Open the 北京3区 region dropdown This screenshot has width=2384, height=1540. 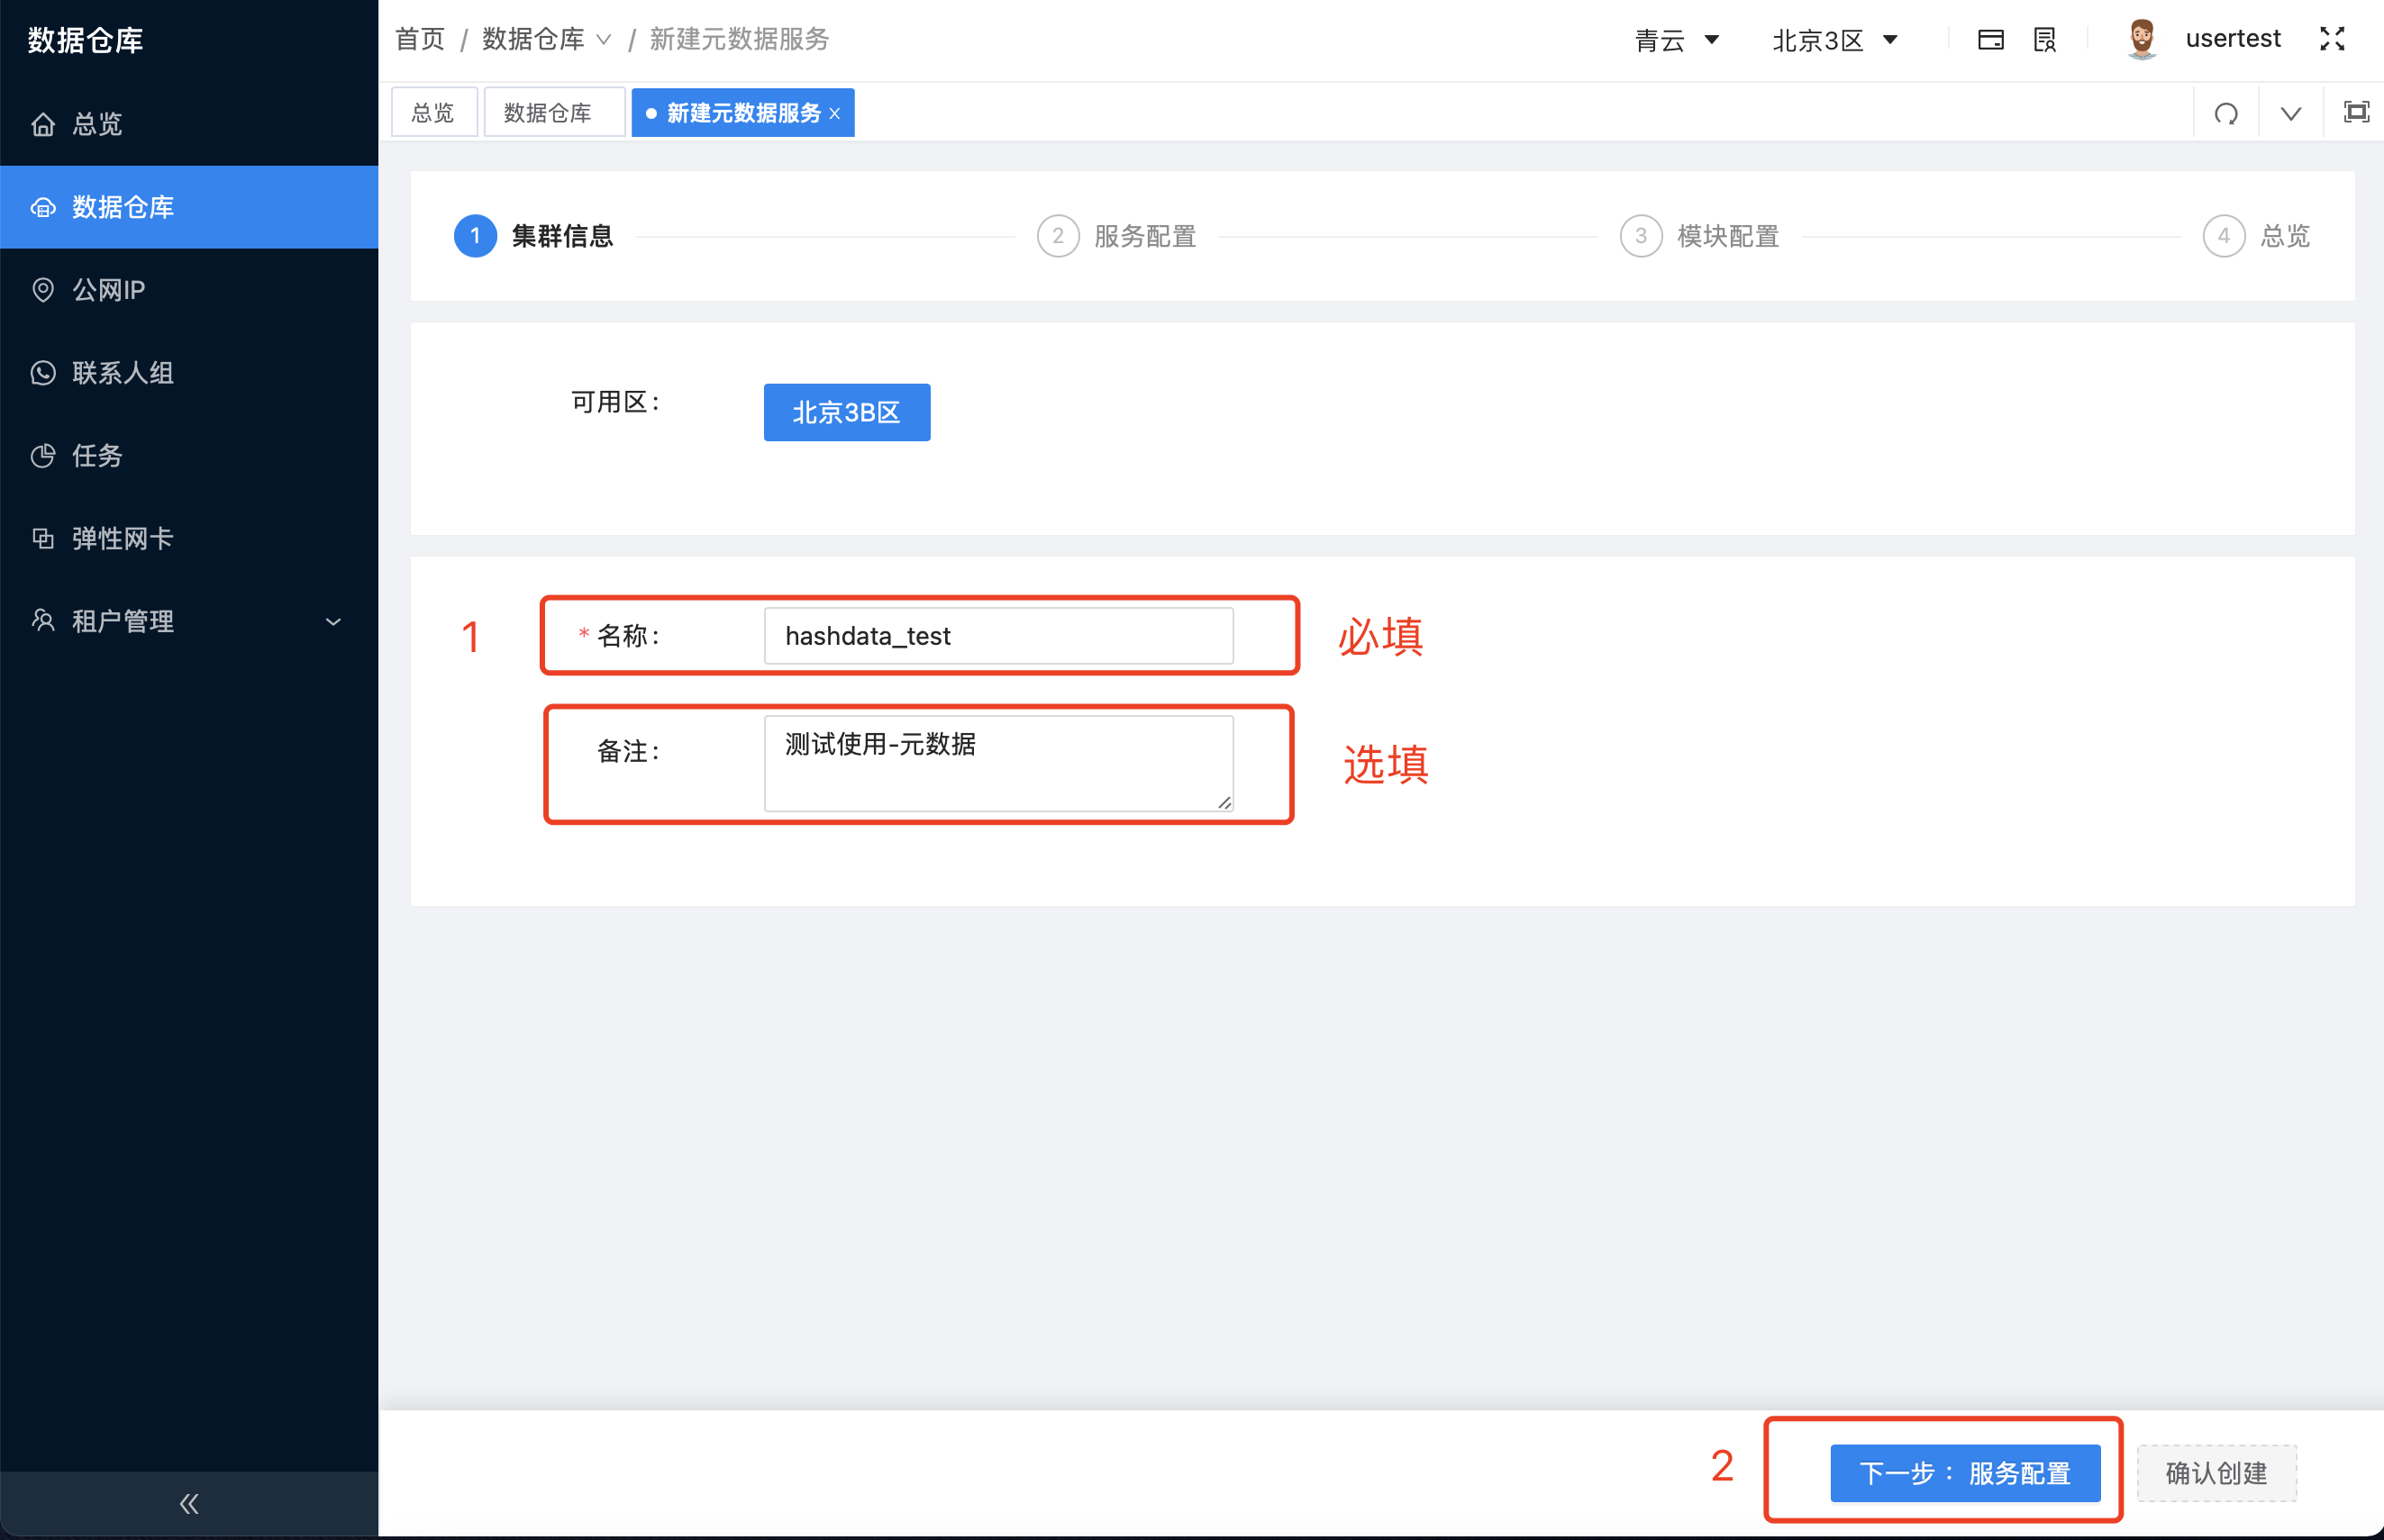[1834, 39]
